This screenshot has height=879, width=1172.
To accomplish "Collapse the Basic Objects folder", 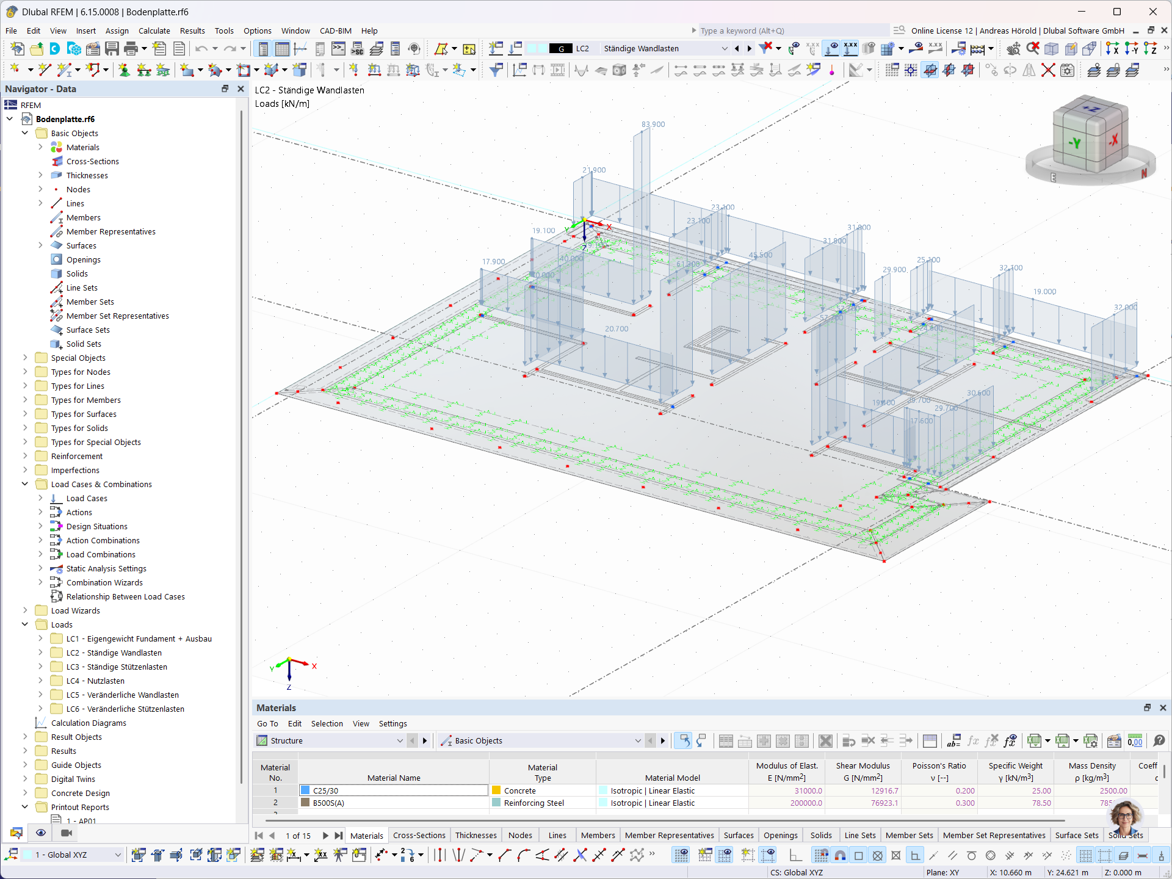I will pyautogui.click(x=25, y=133).
